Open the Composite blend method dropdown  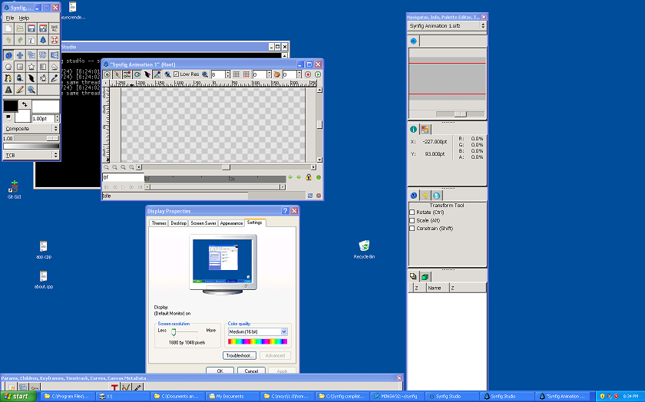point(31,129)
